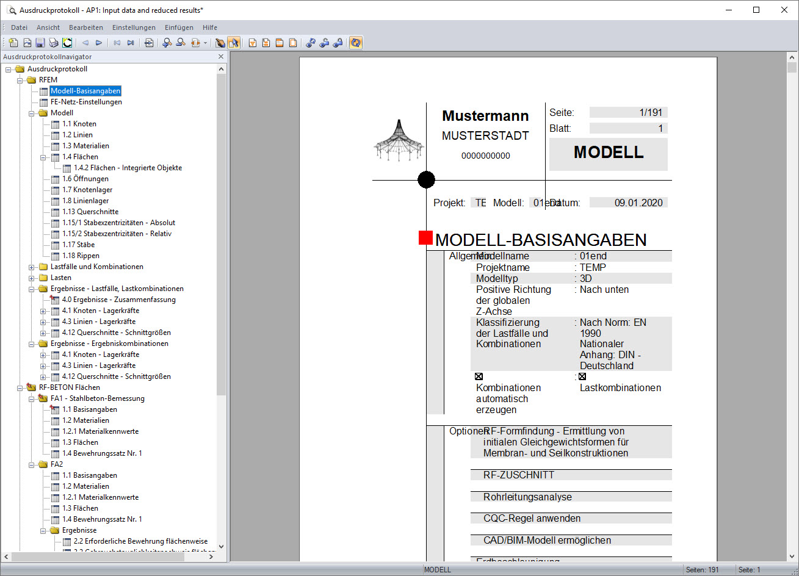This screenshot has width=799, height=576.
Task: Toggle the Kombinationen automatisch erzeugen checkbox
Action: (x=479, y=376)
